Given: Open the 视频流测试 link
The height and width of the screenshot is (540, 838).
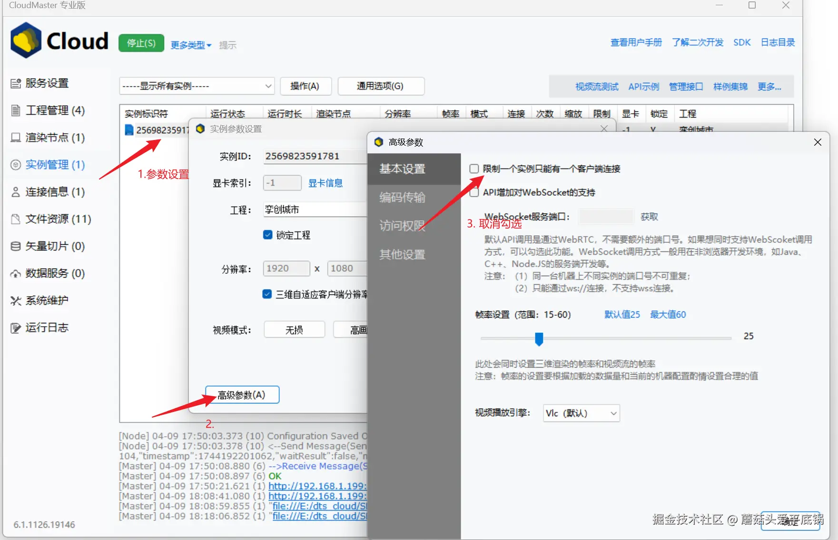Looking at the screenshot, I should coord(597,87).
